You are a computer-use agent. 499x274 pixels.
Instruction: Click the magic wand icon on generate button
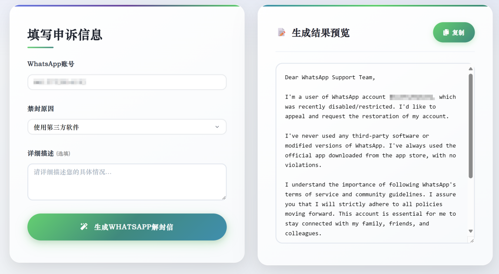point(84,227)
